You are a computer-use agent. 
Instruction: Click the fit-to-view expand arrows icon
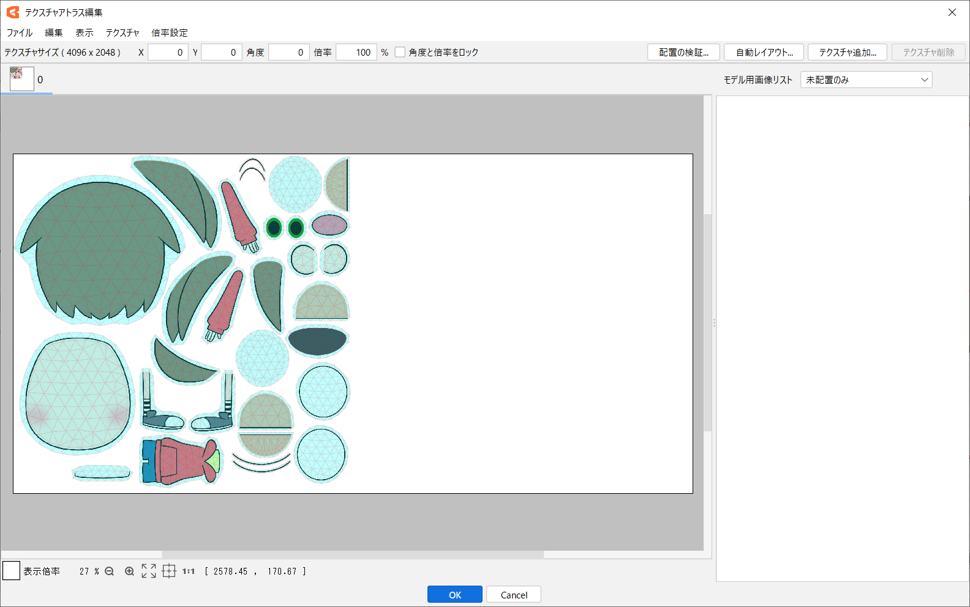pyautogui.click(x=149, y=571)
